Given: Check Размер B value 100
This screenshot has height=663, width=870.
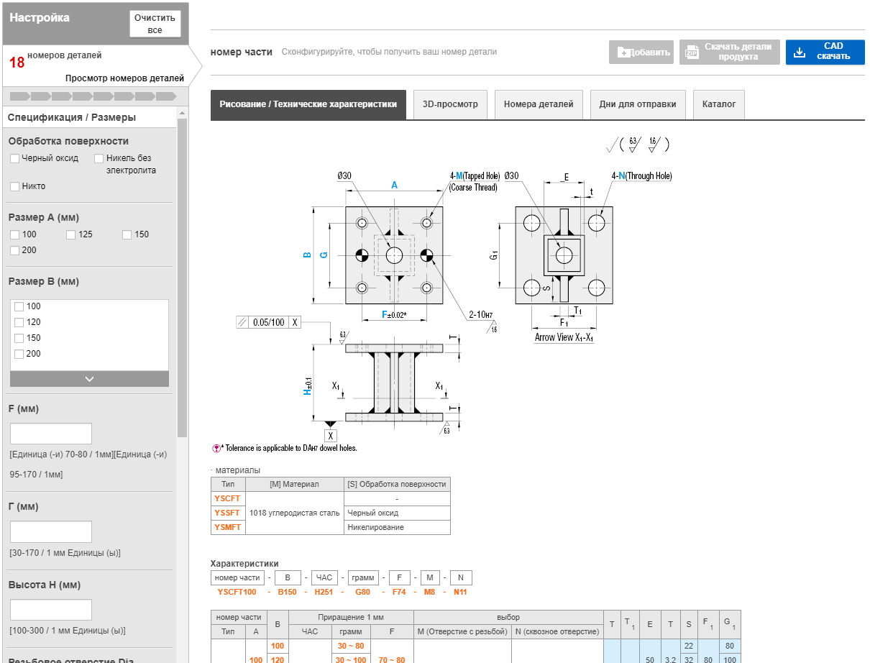Looking at the screenshot, I should [x=19, y=306].
